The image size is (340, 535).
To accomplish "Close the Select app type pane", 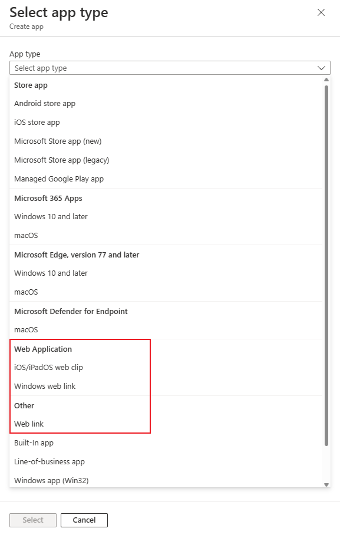I will click(321, 12).
